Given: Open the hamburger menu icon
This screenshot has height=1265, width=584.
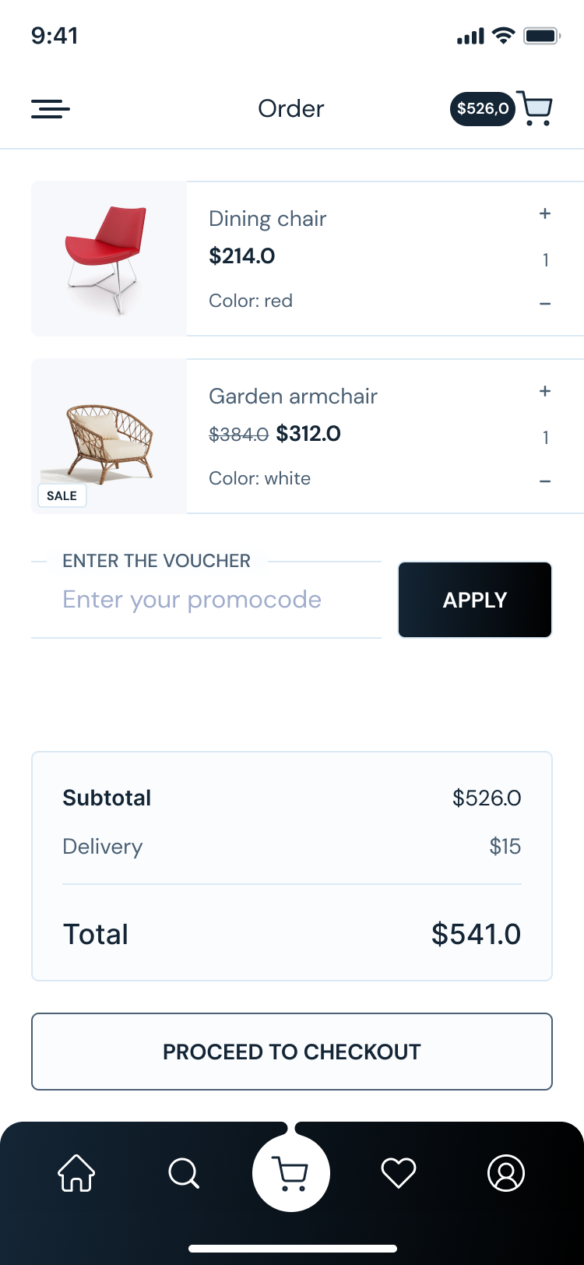Looking at the screenshot, I should tap(51, 109).
